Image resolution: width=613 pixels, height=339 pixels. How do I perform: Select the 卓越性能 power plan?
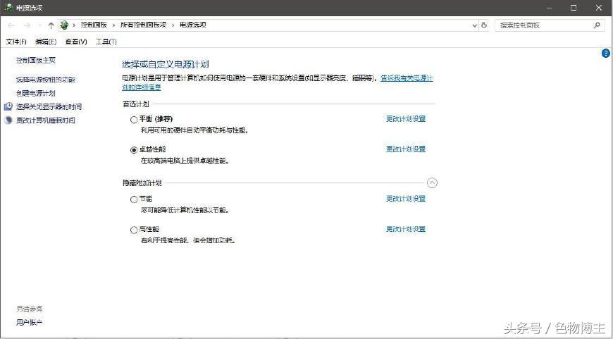click(x=134, y=149)
